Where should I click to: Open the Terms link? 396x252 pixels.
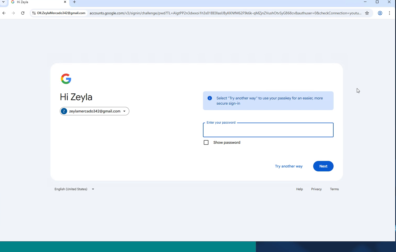point(334,189)
